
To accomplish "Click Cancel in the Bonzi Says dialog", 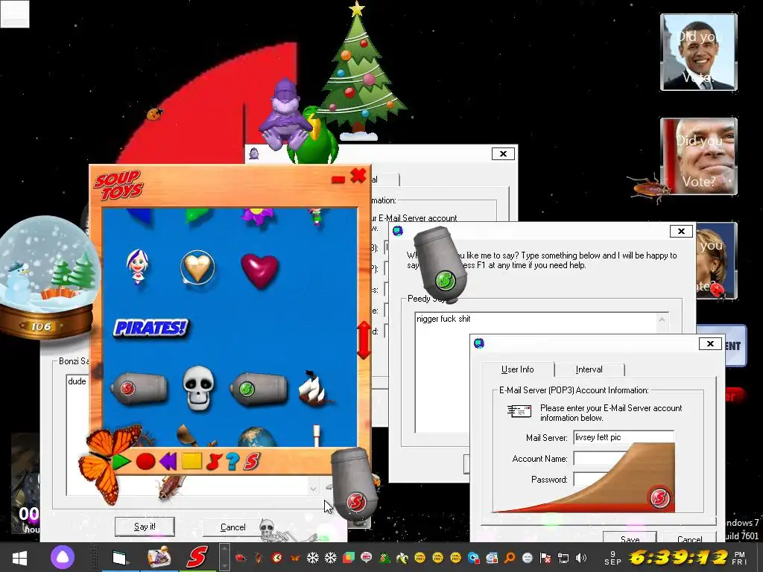I will pyautogui.click(x=232, y=527).
